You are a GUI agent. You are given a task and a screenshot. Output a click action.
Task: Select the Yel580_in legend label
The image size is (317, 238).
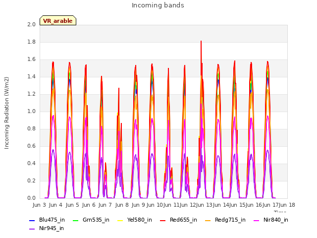pos(140,220)
